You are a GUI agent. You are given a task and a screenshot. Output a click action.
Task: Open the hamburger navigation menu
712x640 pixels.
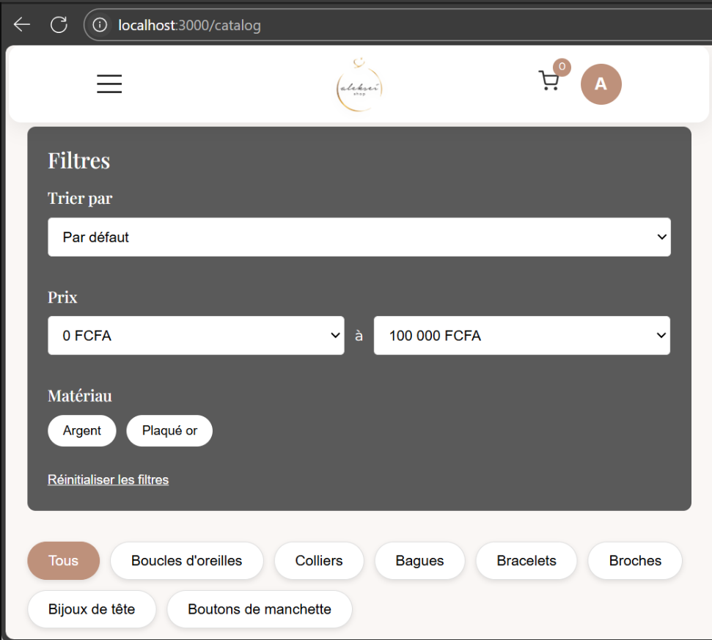pyautogui.click(x=109, y=84)
